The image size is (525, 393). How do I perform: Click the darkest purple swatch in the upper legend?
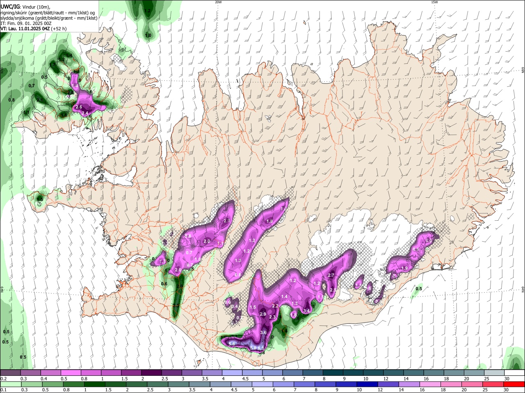[151, 373]
